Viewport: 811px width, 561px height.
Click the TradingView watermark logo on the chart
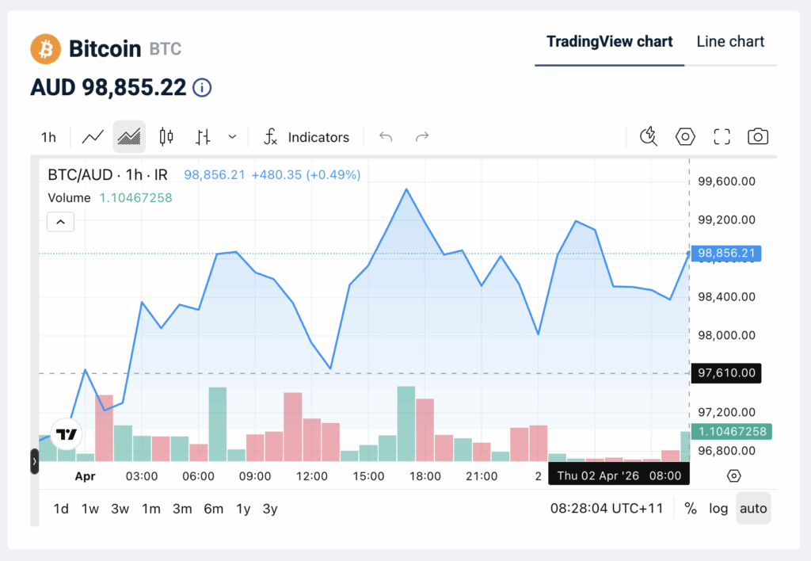(65, 433)
